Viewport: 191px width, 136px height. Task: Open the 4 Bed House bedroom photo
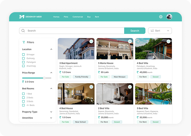[76, 94]
